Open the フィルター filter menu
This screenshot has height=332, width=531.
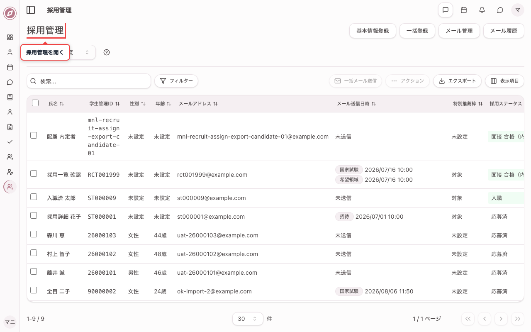pos(176,81)
